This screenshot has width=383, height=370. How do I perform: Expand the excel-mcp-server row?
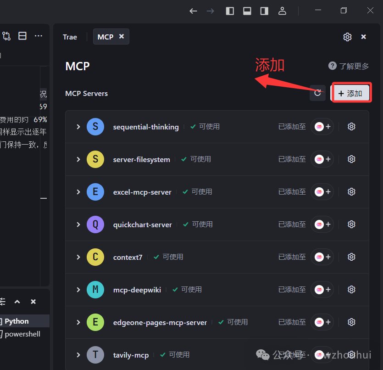click(x=78, y=192)
